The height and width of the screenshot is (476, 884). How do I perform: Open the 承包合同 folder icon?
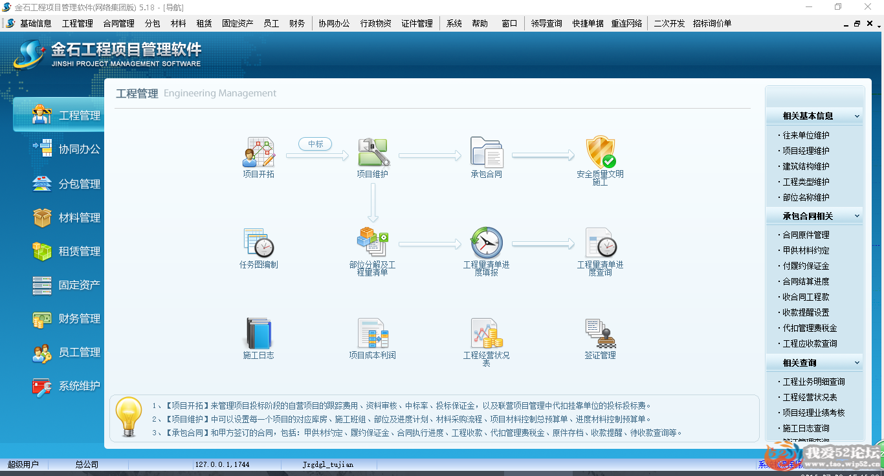pyautogui.click(x=487, y=153)
